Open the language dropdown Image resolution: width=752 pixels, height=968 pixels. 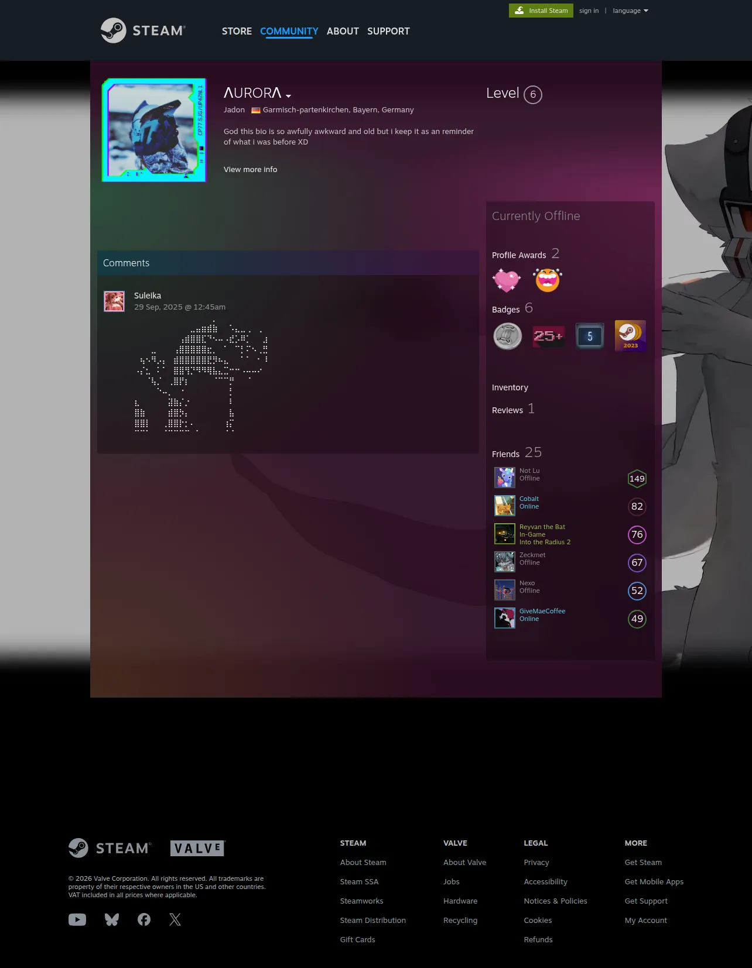click(x=630, y=11)
